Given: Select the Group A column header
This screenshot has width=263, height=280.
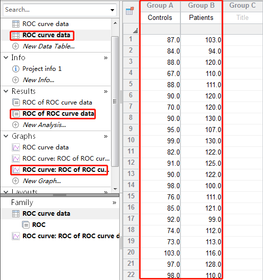Looking at the screenshot, I should [160, 6].
